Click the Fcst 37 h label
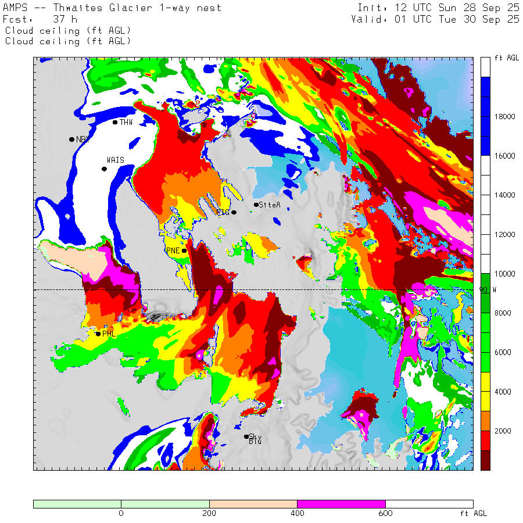This screenshot has height=523, width=523. pyautogui.click(x=41, y=19)
